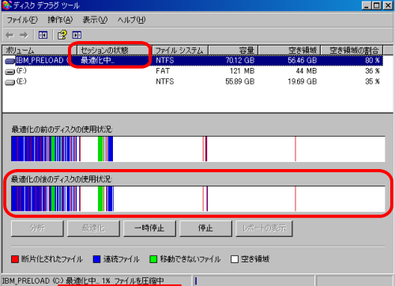Click the red fragmented files legend swatch
The width and height of the screenshot is (395, 286).
tap(15, 259)
